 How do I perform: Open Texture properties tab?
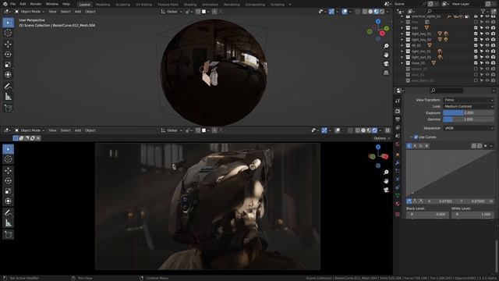click(398, 215)
